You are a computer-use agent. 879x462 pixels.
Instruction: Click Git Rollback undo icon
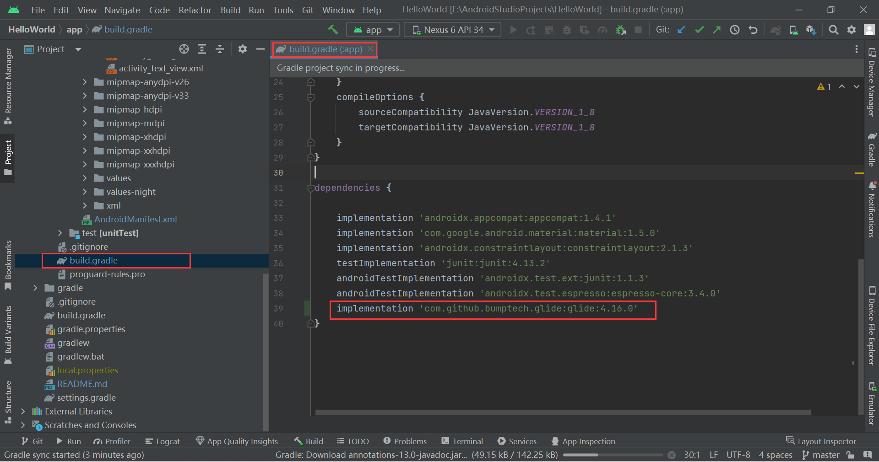click(x=753, y=30)
